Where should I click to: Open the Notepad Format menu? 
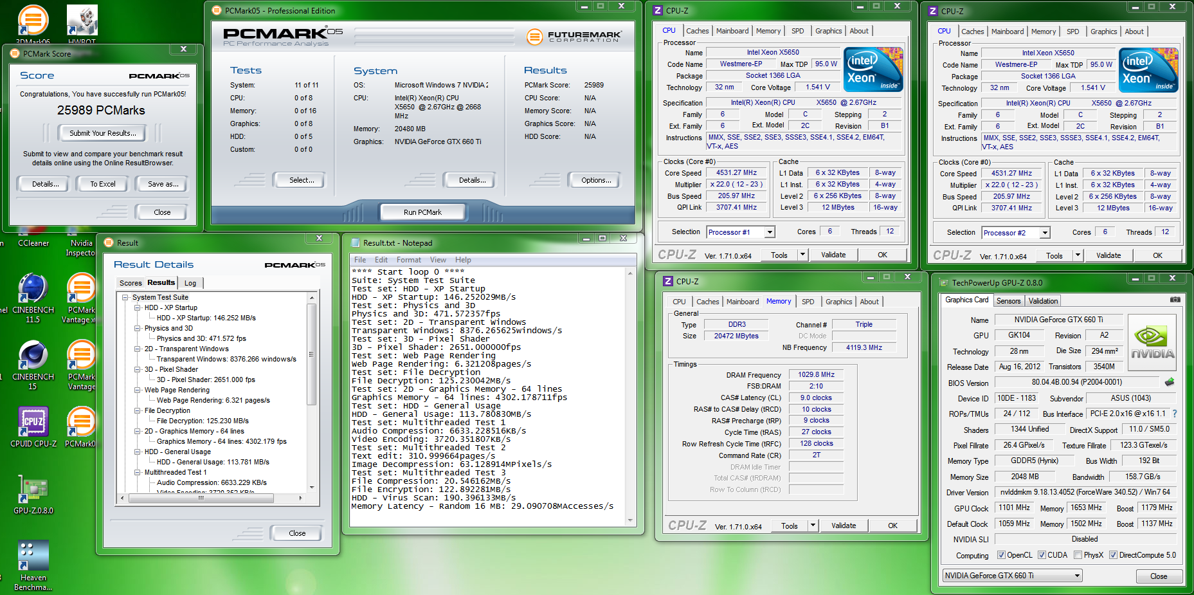pos(408,260)
